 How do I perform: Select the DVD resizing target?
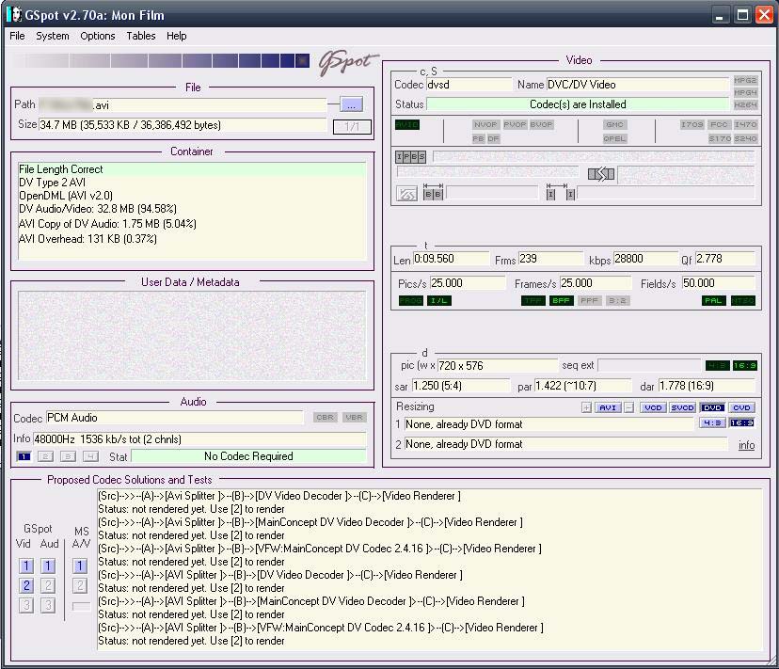coord(712,408)
